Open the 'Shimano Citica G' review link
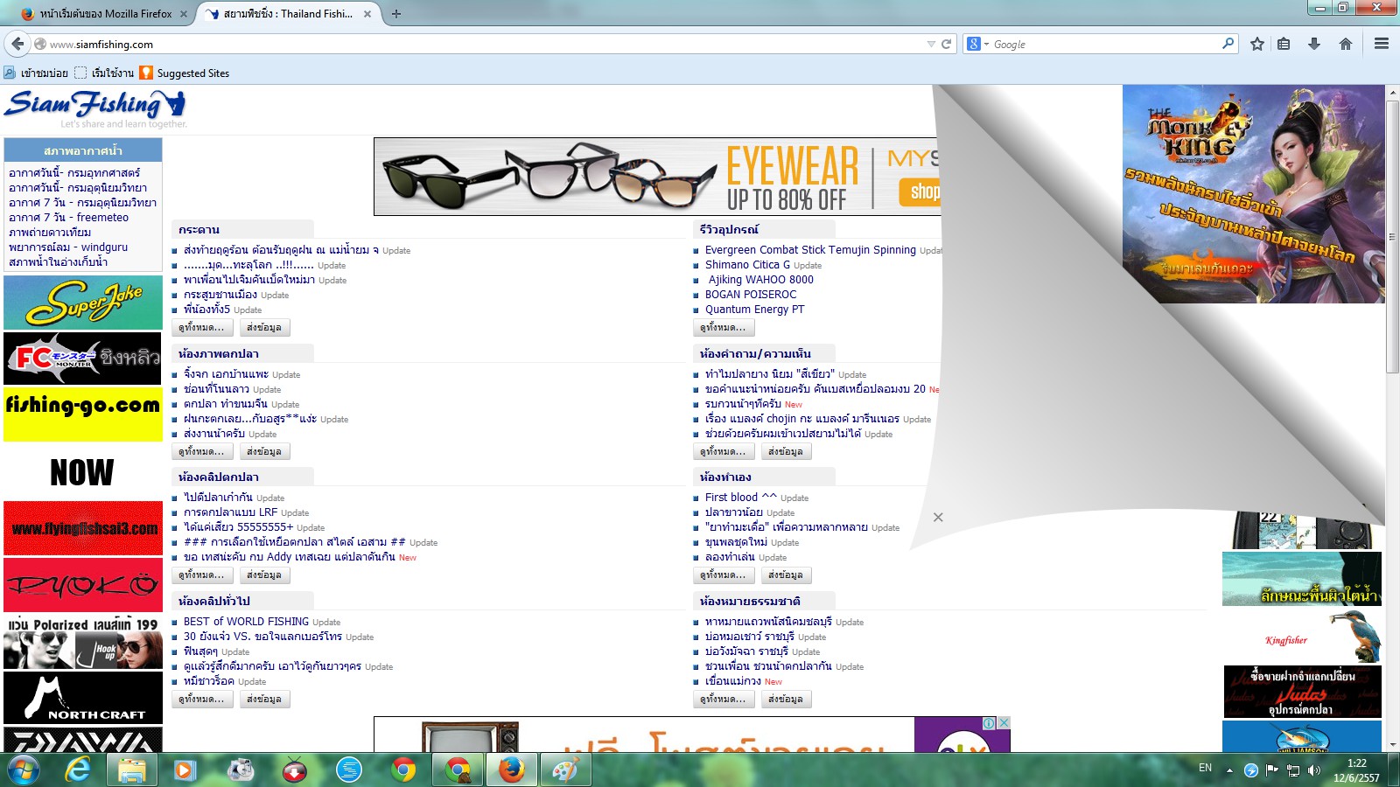This screenshot has height=787, width=1400. coord(747,265)
